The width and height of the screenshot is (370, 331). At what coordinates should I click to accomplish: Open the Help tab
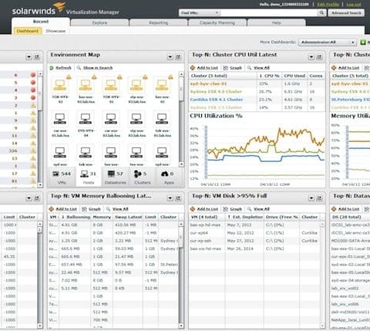coord(277,22)
